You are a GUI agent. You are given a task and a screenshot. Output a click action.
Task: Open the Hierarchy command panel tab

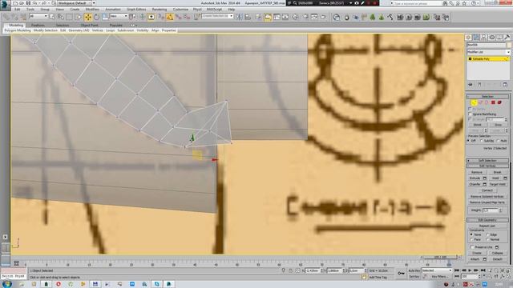(x=484, y=38)
